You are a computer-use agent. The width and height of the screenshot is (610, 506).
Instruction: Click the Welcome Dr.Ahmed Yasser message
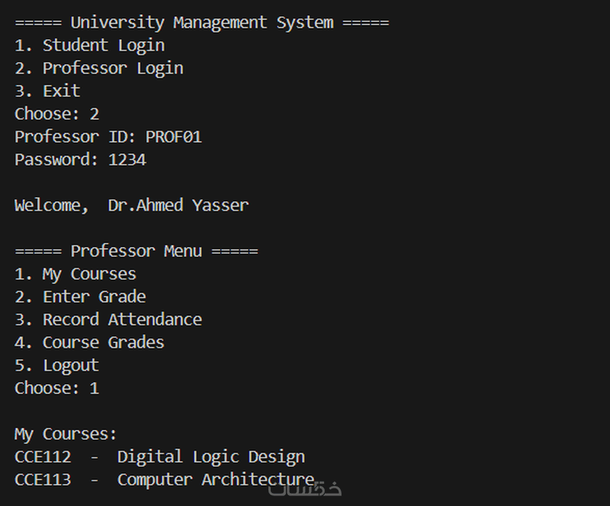click(131, 205)
